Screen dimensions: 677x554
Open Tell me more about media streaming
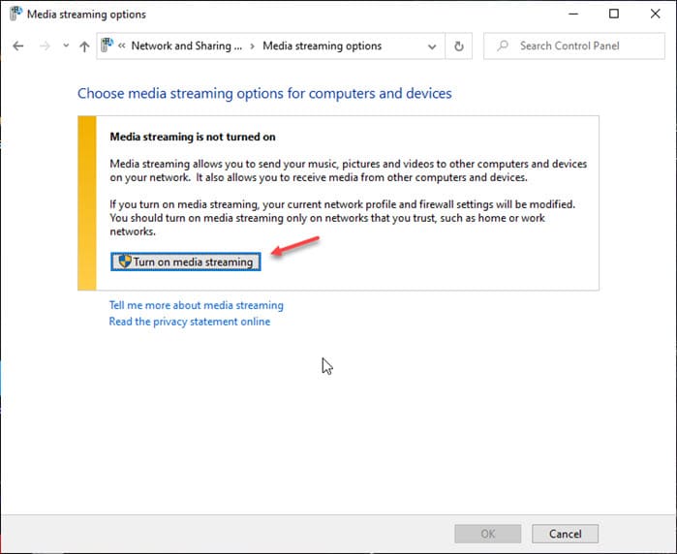tap(196, 305)
